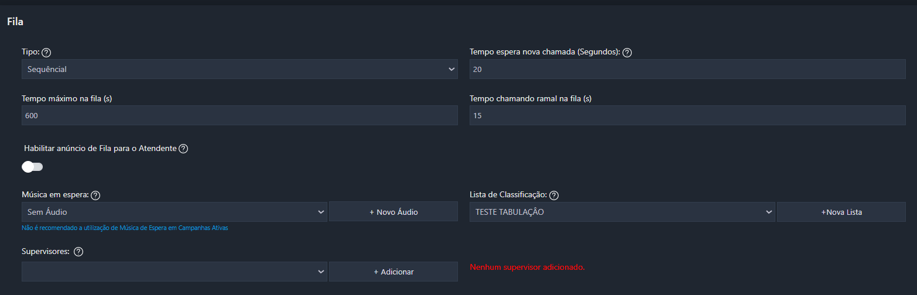Click the +Nova Lista button
The height and width of the screenshot is (295, 917).
pos(841,212)
